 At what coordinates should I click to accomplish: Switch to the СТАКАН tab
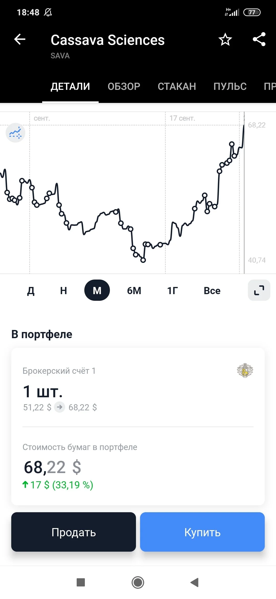(177, 87)
